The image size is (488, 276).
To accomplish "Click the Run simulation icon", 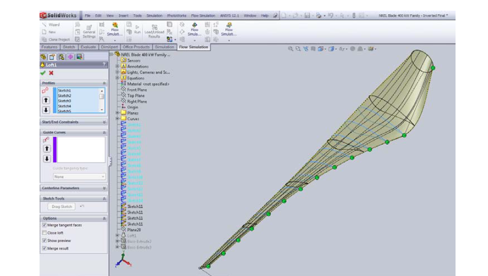I will point(137,29).
